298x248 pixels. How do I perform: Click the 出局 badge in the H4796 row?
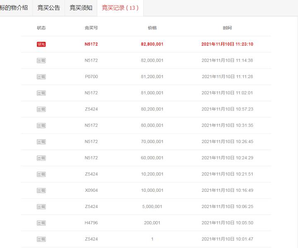pyautogui.click(x=41, y=223)
